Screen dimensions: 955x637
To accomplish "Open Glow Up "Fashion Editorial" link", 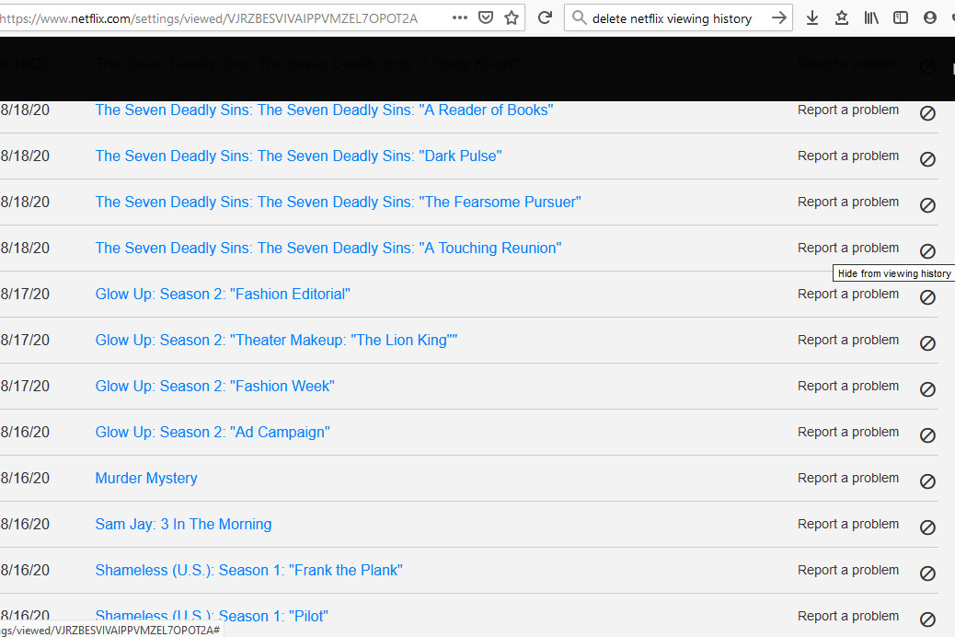I will click(x=223, y=294).
